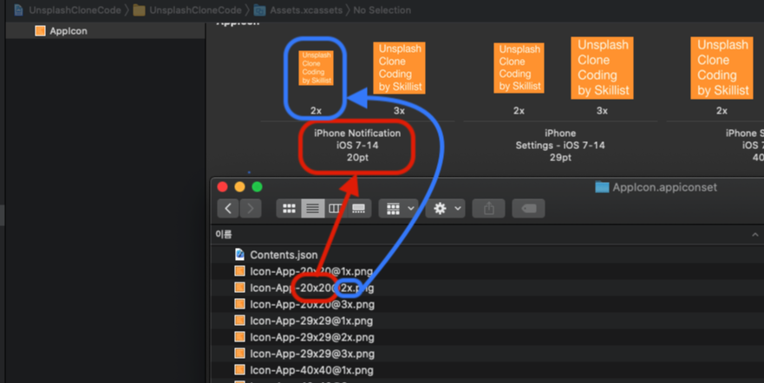Click iPhone Settings iOS 7-14 29pt label
The height and width of the screenshot is (383, 764).
click(x=560, y=145)
